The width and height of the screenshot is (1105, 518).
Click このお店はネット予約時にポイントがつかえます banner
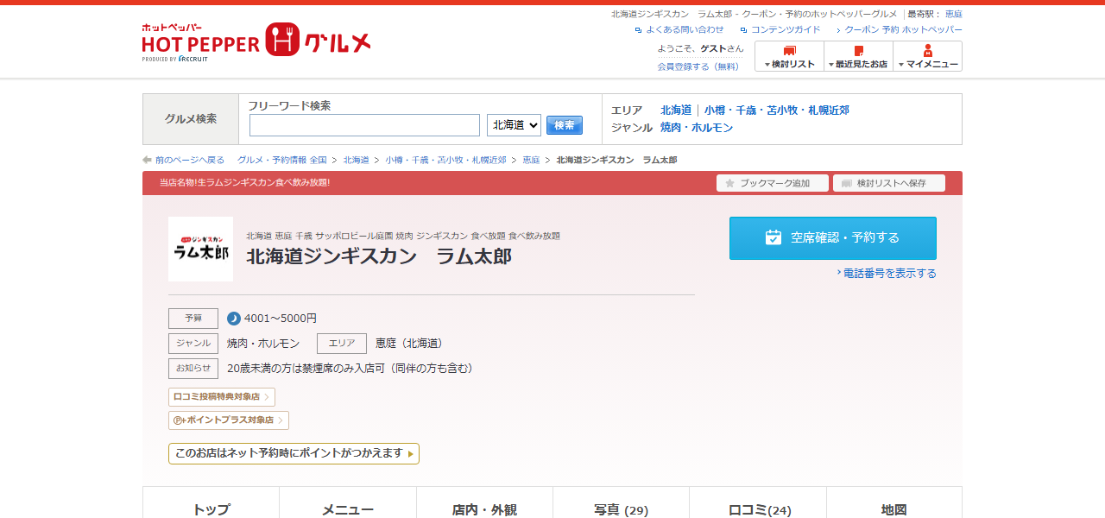click(294, 453)
